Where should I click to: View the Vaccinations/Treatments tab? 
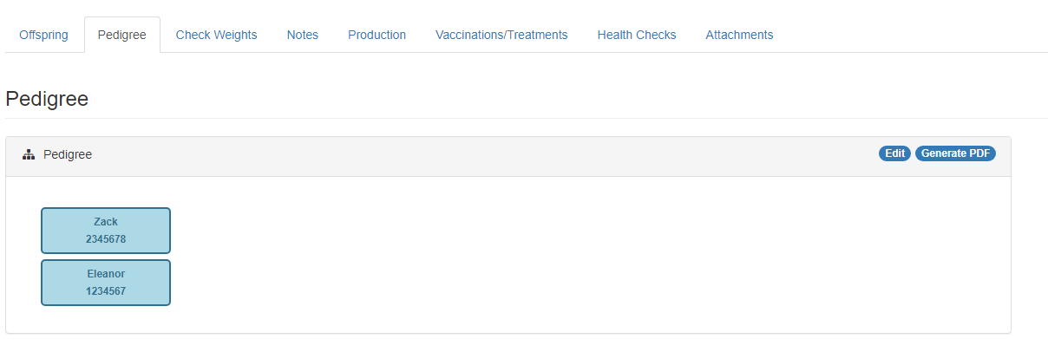coord(501,35)
